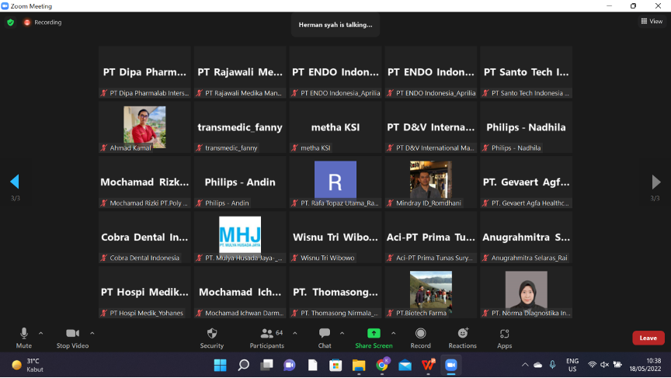Switch to Zoom app in taskbar
The width and height of the screenshot is (671, 378).
pos(451,365)
